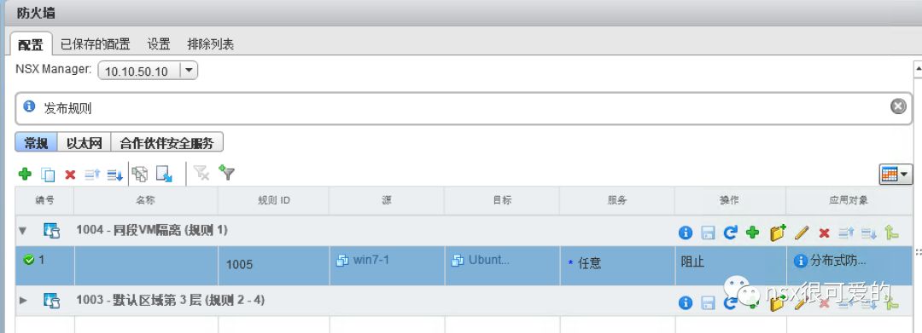This screenshot has height=333, width=922.
Task: Click section icon beside 1003 默认区域第 3 层
Action: click(52, 300)
